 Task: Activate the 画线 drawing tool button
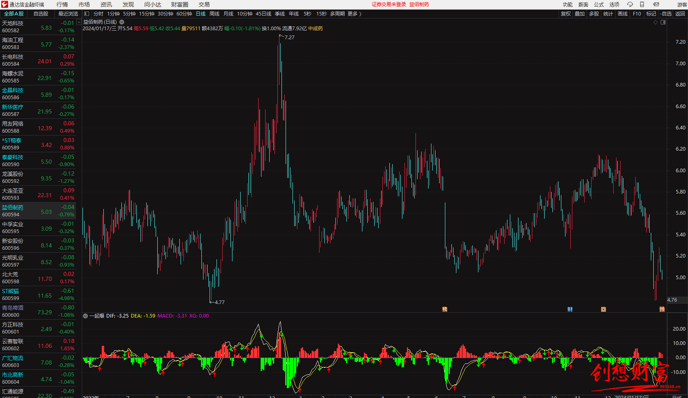tap(623, 14)
